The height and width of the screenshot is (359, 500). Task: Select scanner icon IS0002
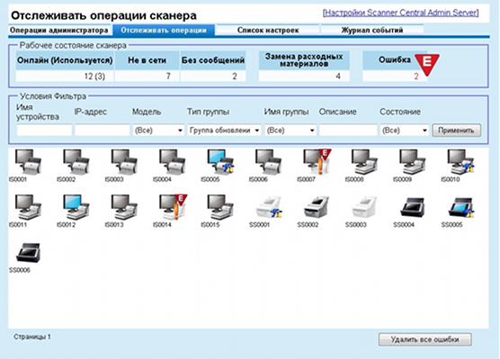(76, 162)
